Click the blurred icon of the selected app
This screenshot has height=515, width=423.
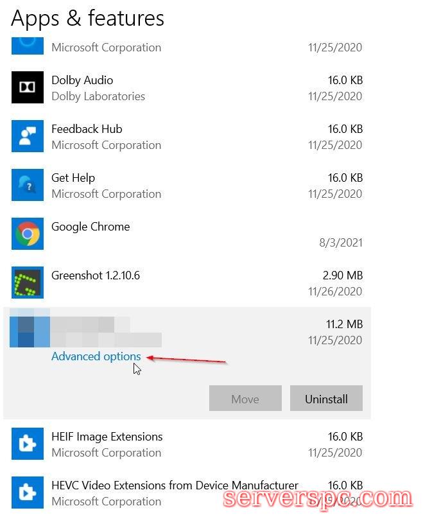[x=30, y=331]
